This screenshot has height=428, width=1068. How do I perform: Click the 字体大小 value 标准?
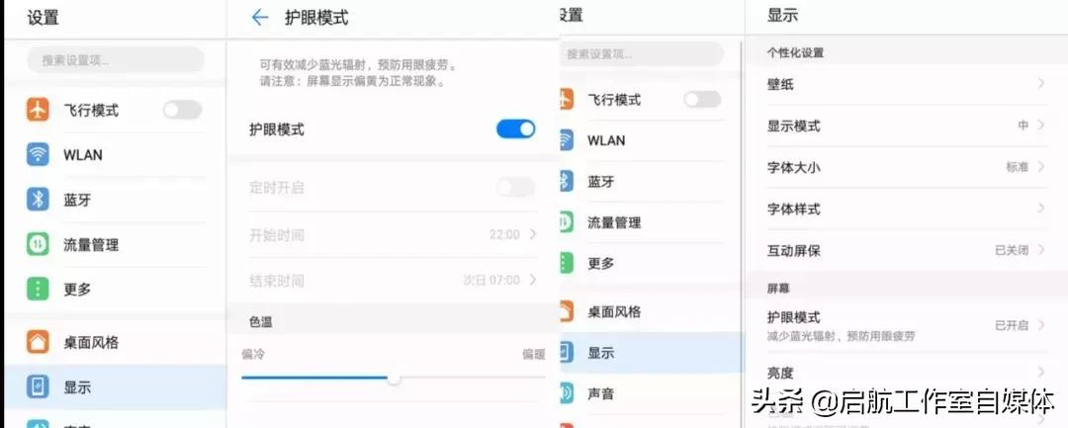coord(1017,167)
